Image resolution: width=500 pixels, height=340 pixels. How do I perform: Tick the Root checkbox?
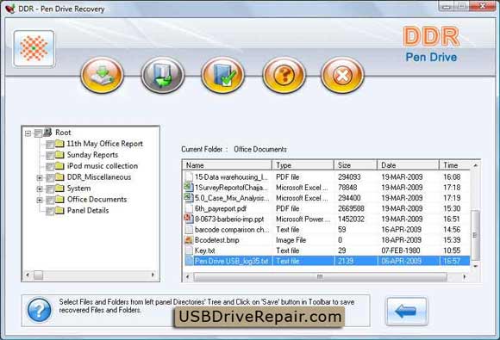[38, 133]
